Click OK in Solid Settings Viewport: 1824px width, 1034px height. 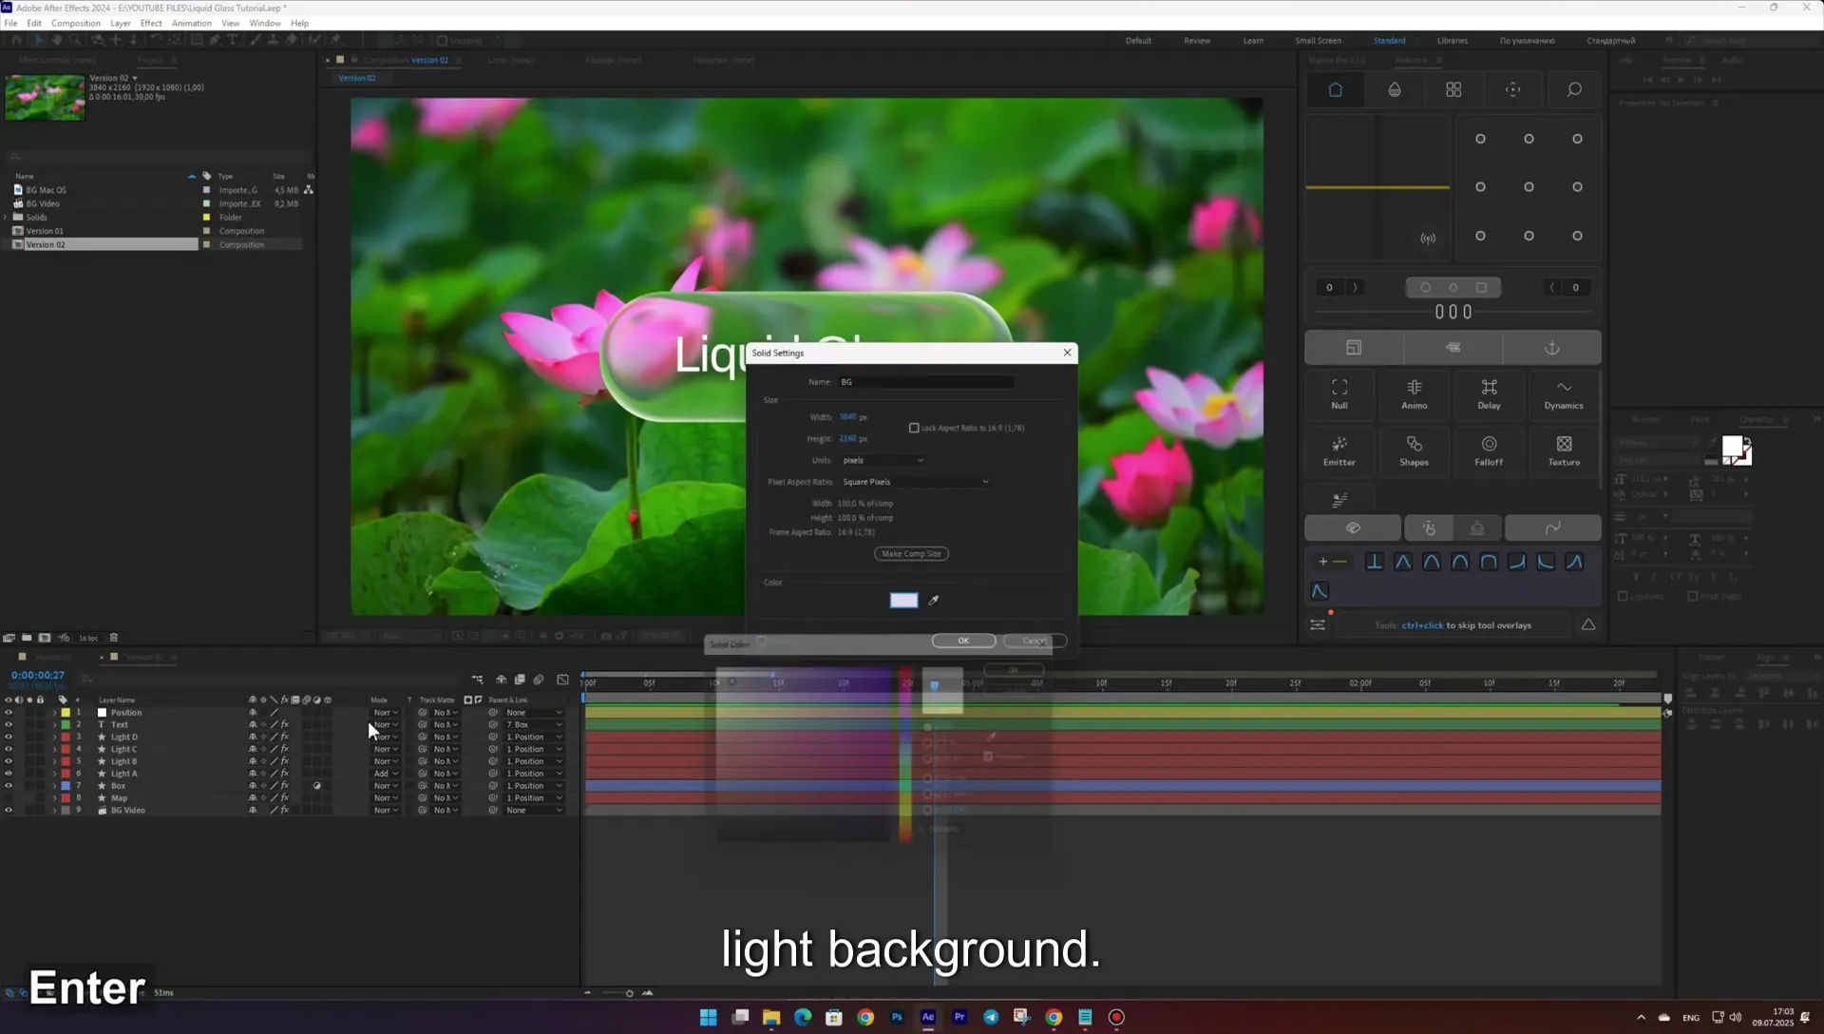tap(963, 641)
